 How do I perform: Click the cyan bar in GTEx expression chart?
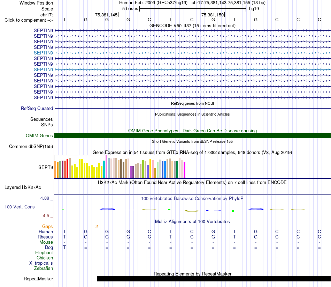pos(104,169)
